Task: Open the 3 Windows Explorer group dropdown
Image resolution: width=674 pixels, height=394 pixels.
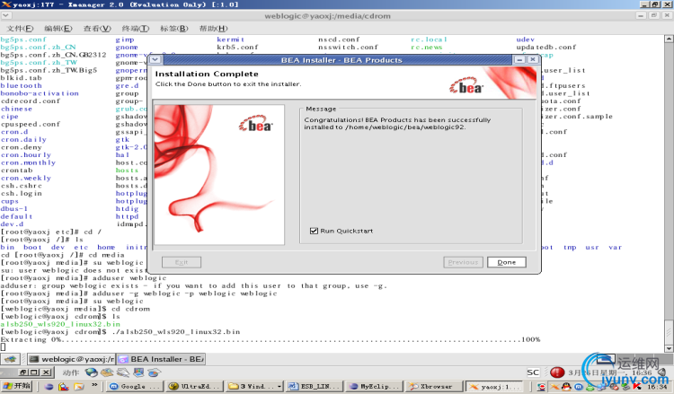Action: coord(254,386)
